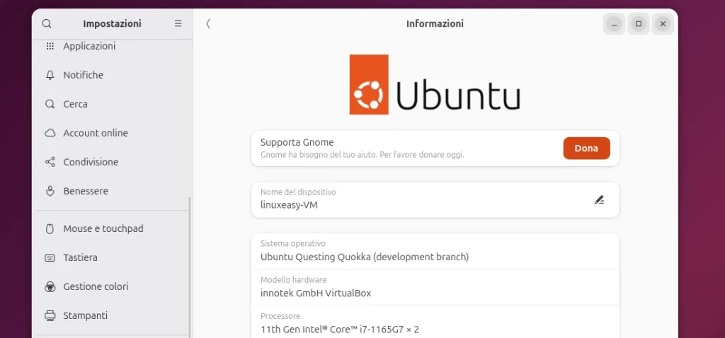Click the Tastiera keyboard icon
This screenshot has height=338, width=725.
point(50,257)
